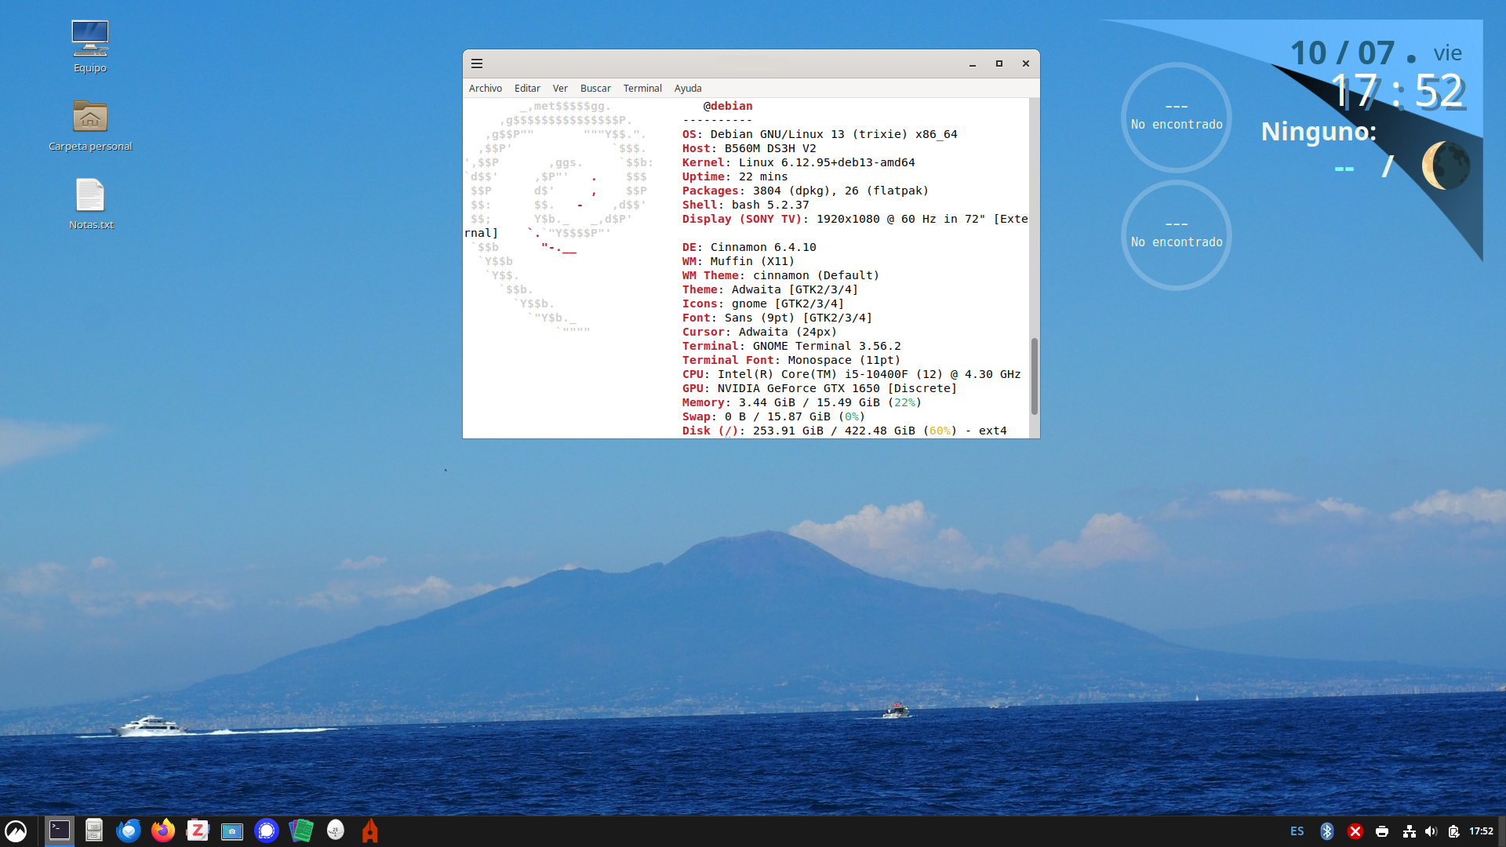1506x847 pixels.
Task: Click the moon weather icon in desklet
Action: point(1446,165)
